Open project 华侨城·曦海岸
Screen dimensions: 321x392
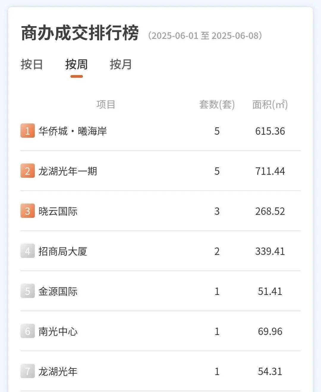[x=73, y=131]
